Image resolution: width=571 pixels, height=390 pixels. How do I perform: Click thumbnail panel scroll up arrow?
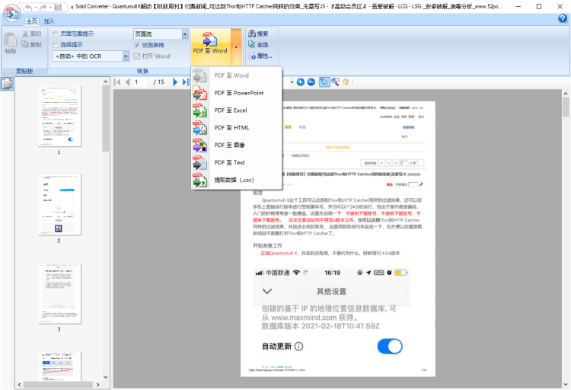106,82
